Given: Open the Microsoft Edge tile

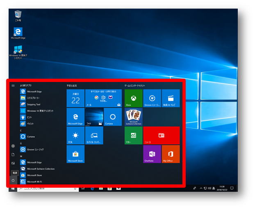Looking at the screenshot, I should click(75, 117).
